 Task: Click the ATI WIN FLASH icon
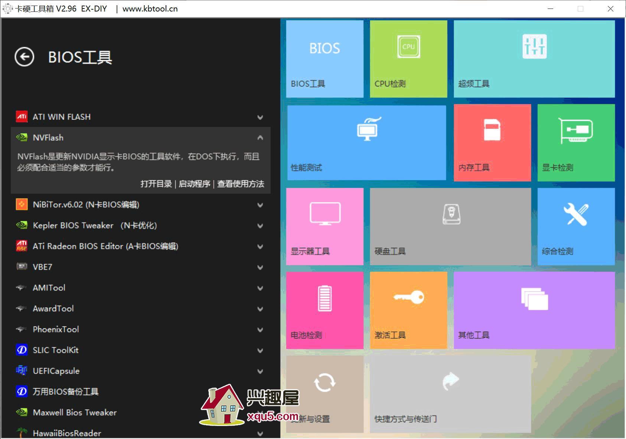pos(22,117)
